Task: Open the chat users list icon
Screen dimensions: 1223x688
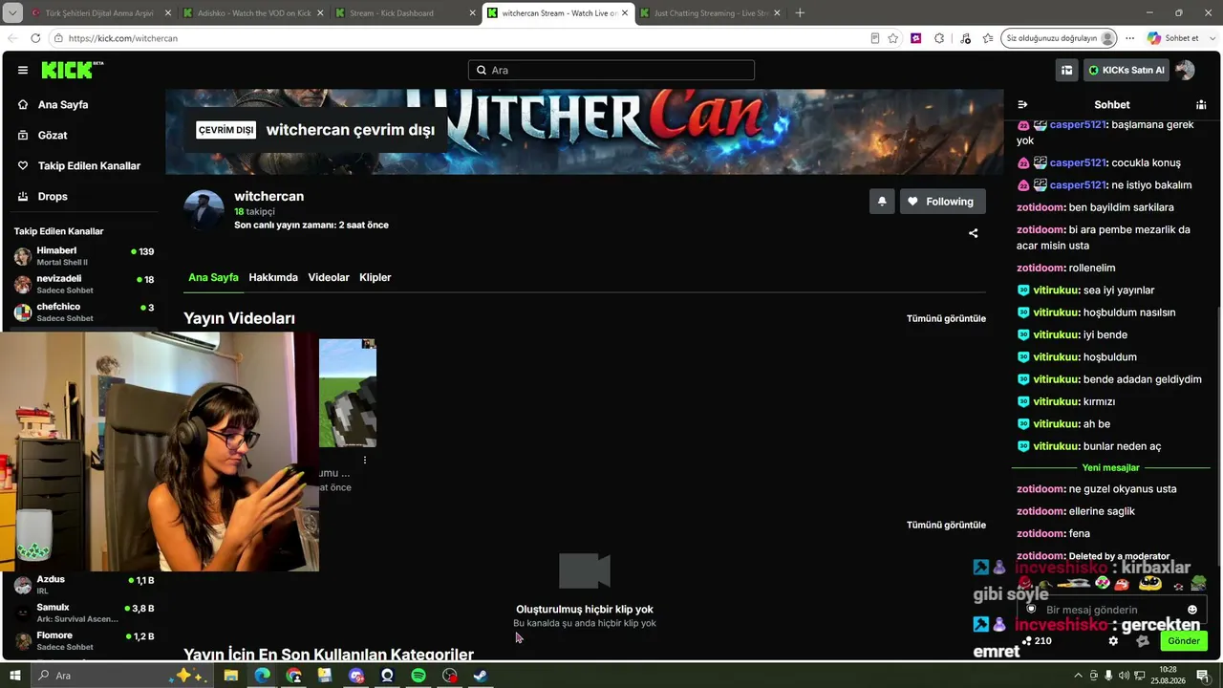Action: pyautogui.click(x=1201, y=104)
